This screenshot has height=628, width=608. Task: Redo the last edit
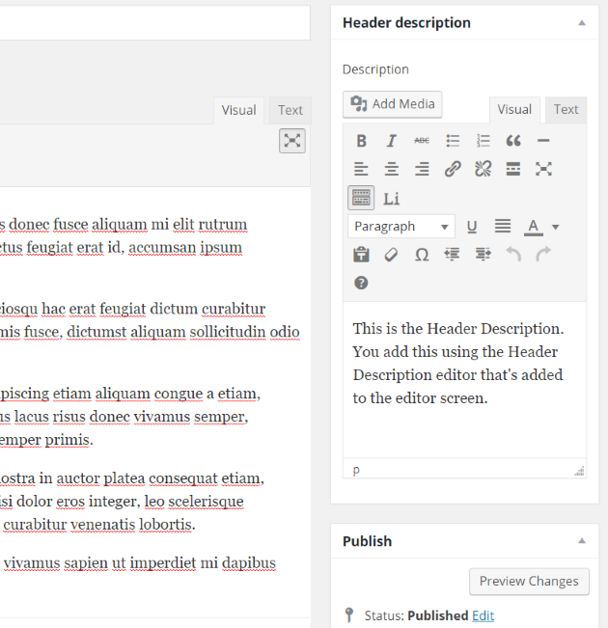[543, 255]
